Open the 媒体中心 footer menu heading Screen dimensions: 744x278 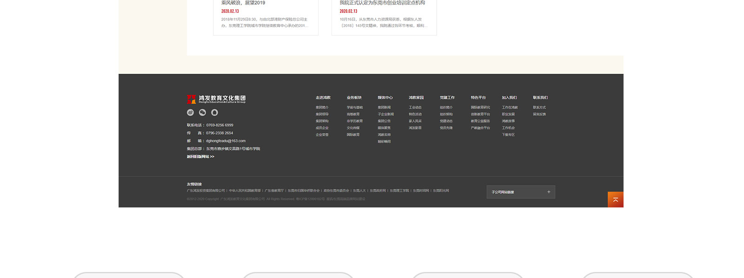[385, 97]
